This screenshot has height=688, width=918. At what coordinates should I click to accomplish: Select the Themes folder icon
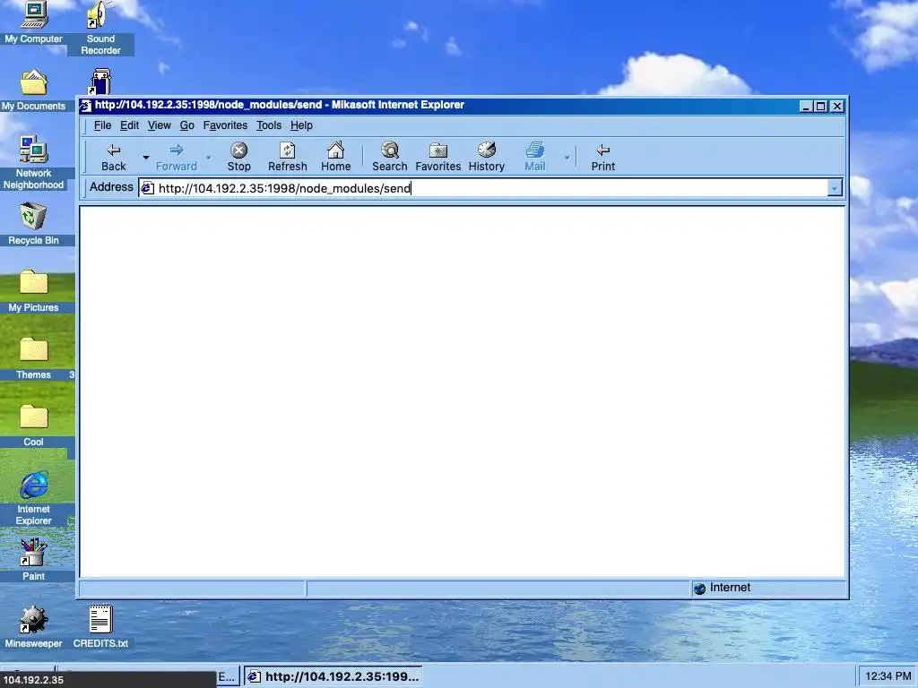pos(33,358)
